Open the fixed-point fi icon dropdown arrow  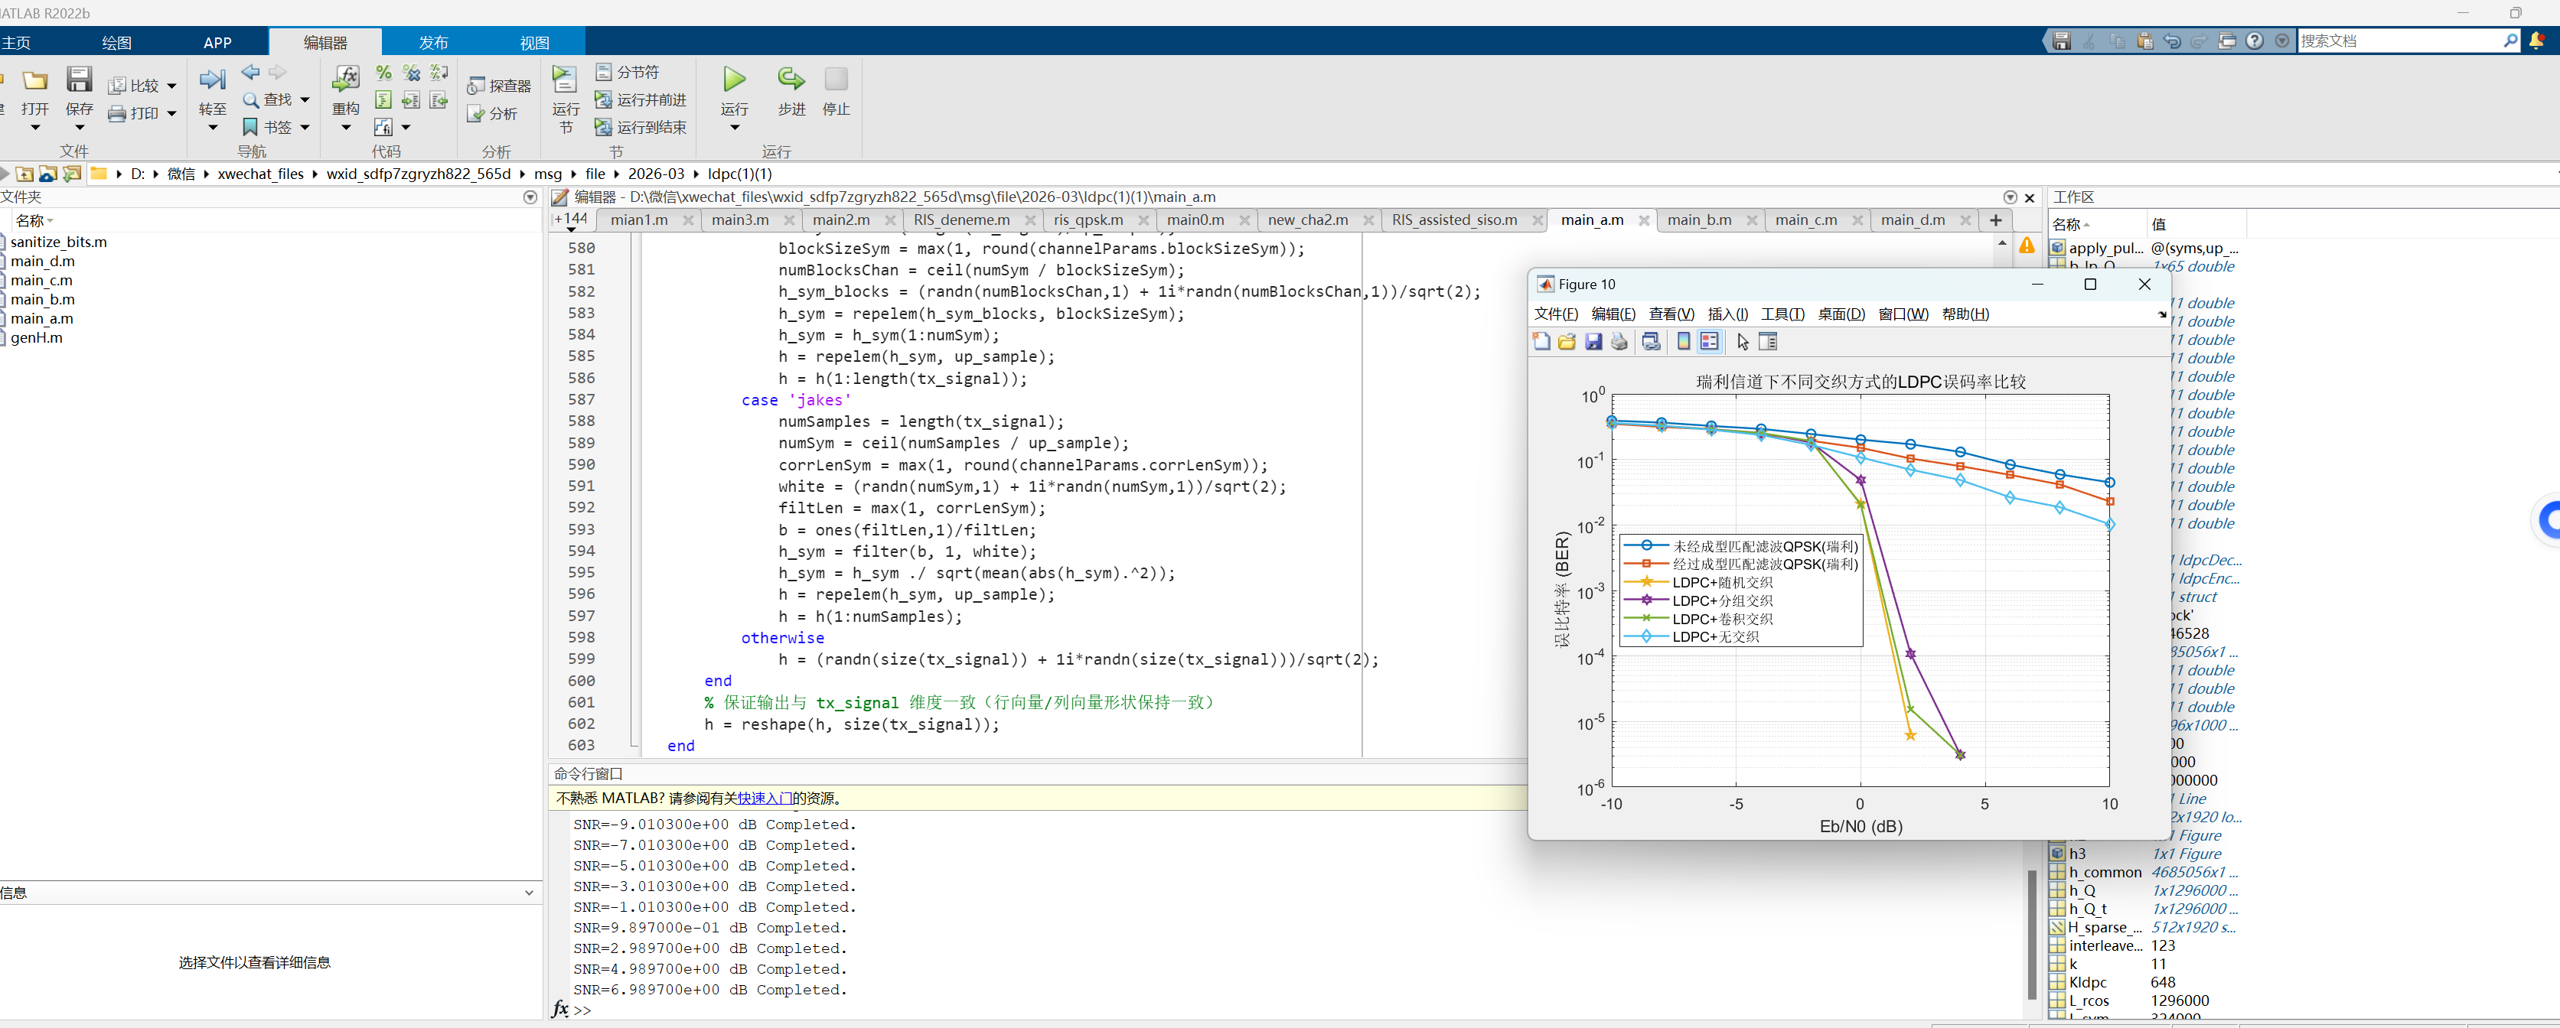406,128
